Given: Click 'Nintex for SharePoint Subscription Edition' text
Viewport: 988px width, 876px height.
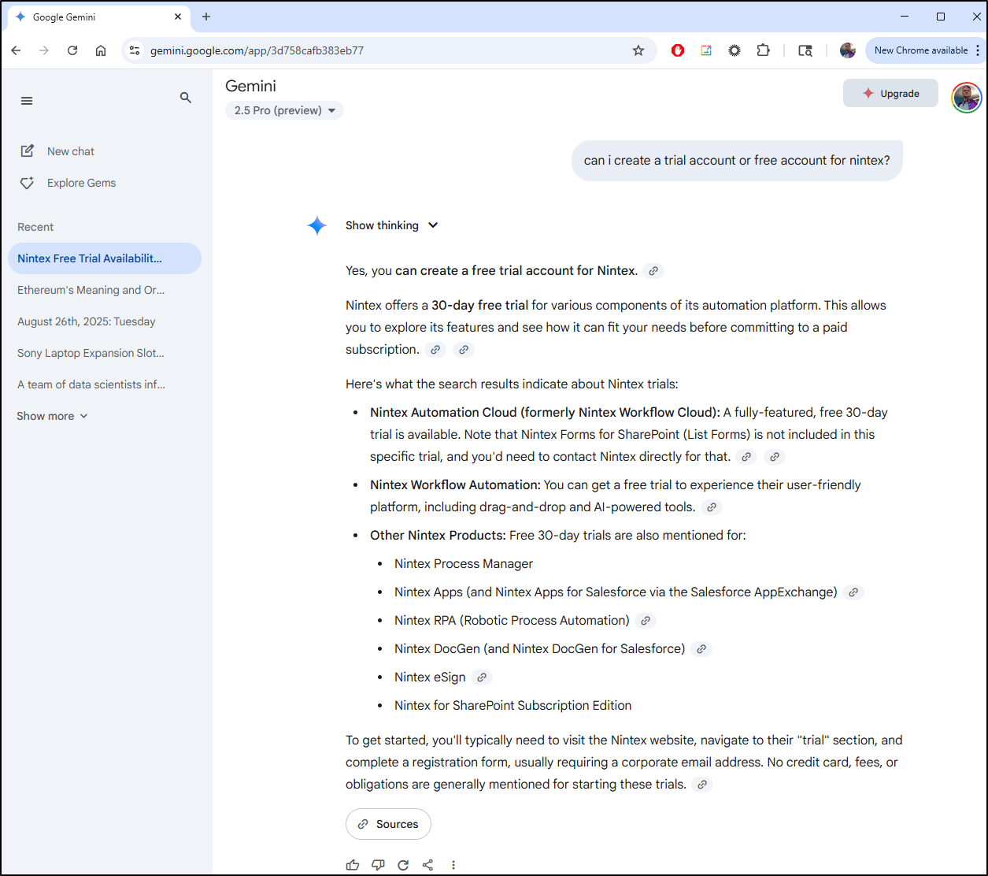Looking at the screenshot, I should click(513, 706).
